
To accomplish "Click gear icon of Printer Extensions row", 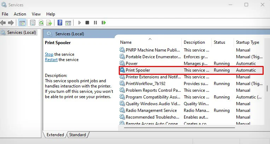I will 122,77.
